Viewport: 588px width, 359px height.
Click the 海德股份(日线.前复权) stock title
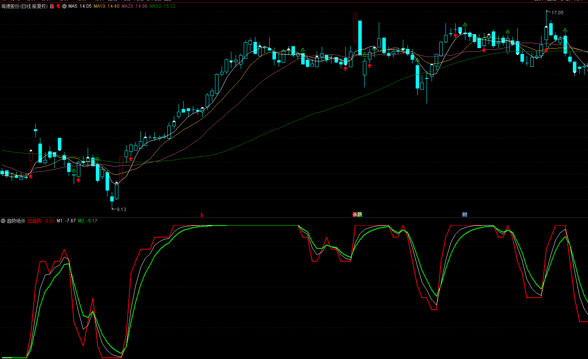point(25,6)
